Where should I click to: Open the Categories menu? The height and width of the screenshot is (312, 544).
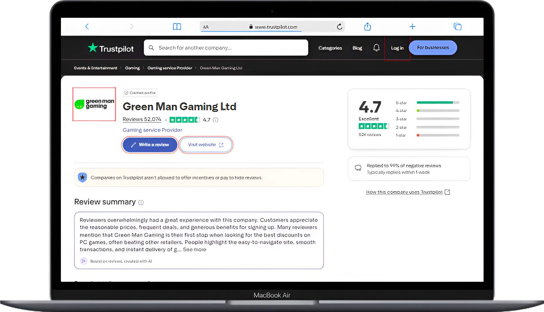330,48
